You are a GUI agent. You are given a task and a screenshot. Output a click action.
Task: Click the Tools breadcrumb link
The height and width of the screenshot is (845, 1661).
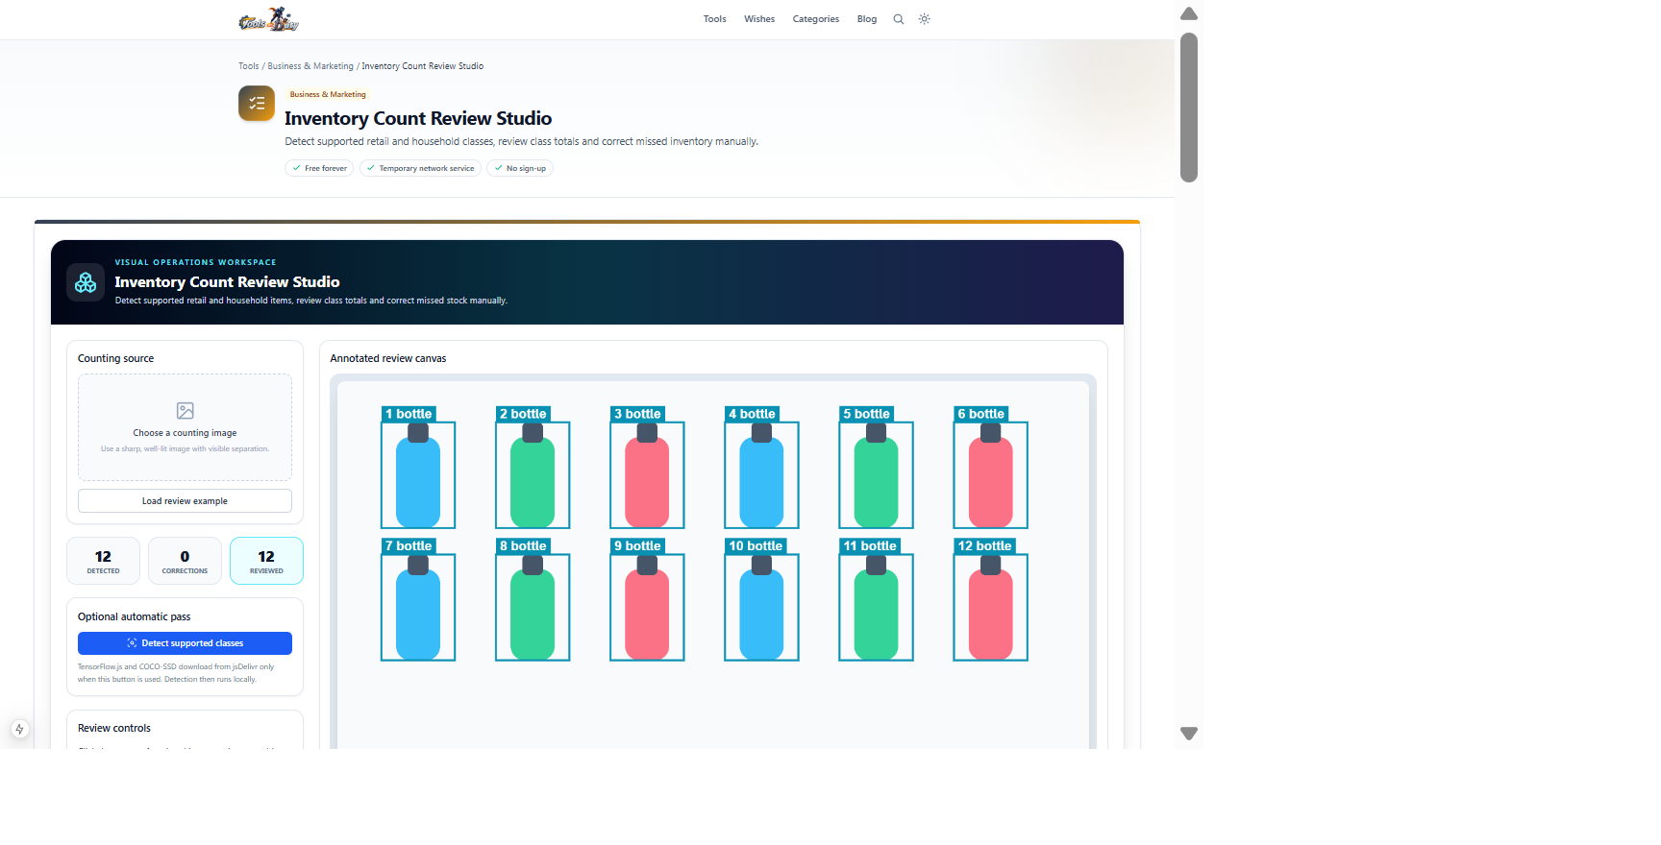tap(249, 66)
